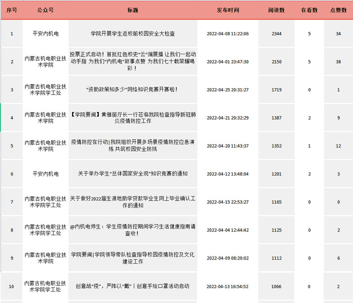This screenshot has width=353, height=303.
Task: Select the likes cell showing 38
Action: tap(338, 62)
